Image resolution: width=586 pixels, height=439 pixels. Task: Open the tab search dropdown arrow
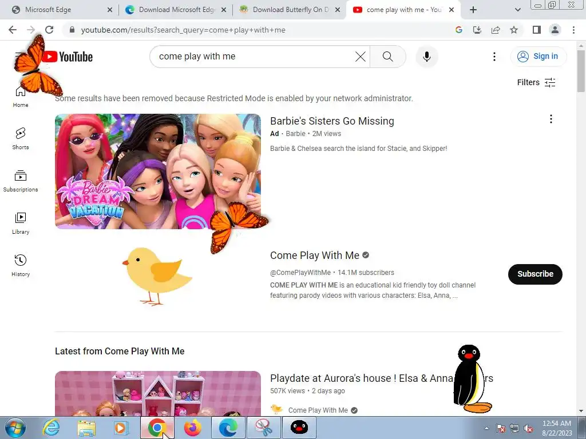pos(517,10)
